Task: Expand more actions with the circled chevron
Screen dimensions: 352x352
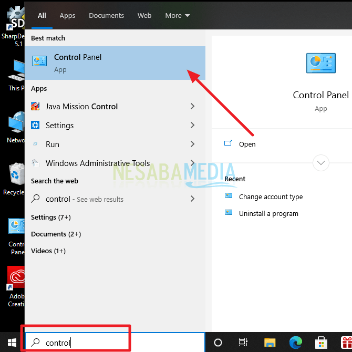Action: point(321,163)
